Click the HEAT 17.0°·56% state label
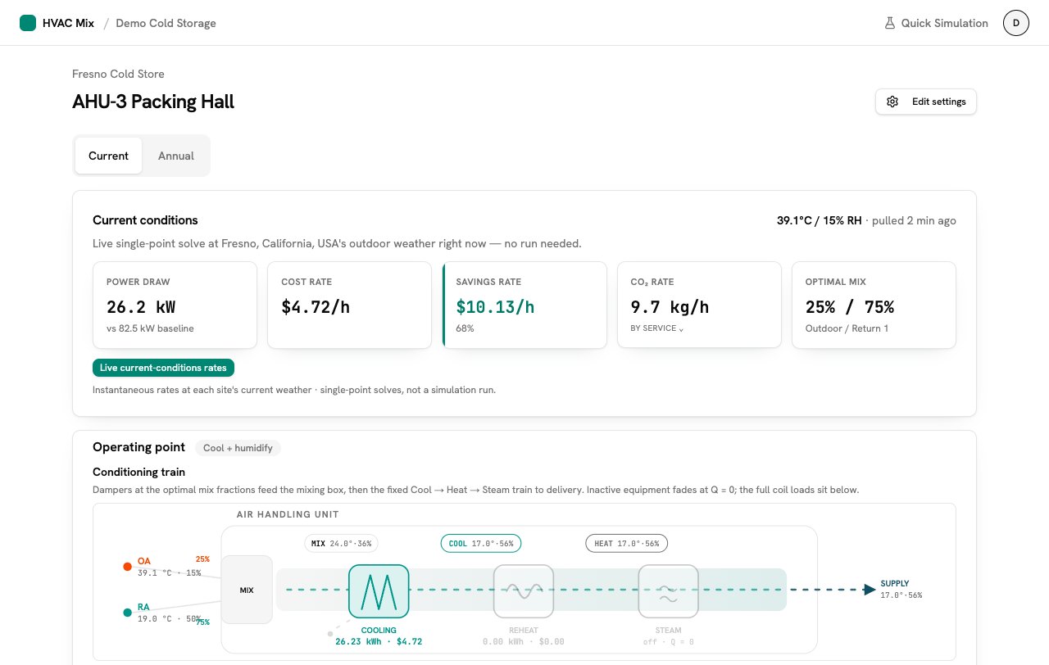The height and width of the screenshot is (665, 1049). point(627,543)
